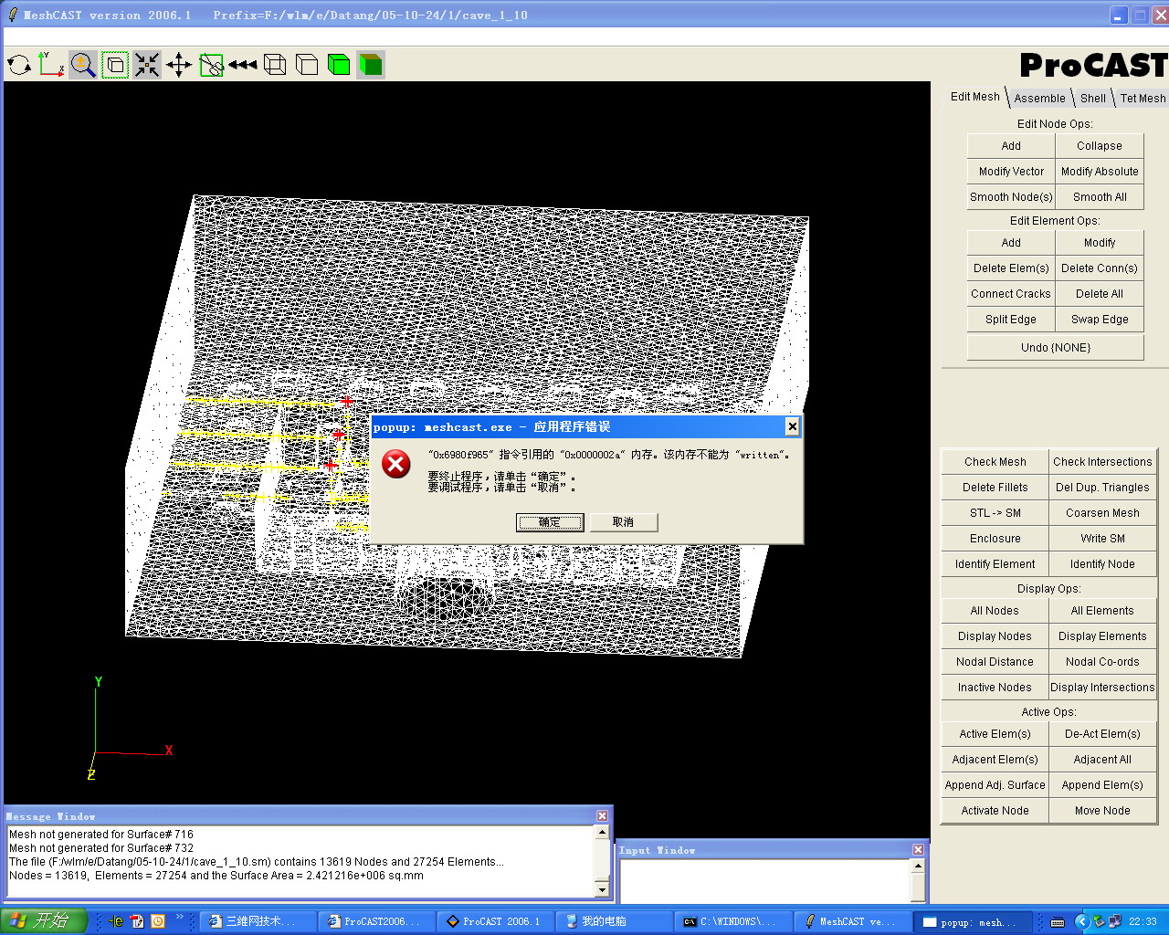The image size is (1169, 935).
Task: Switch to the Shell tab
Action: (x=1093, y=99)
